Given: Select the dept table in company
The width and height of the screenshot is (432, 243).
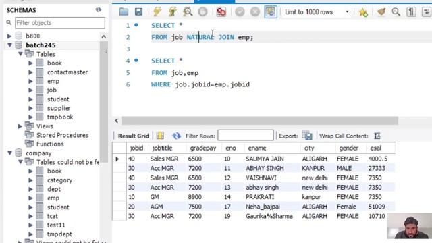Looking at the screenshot, I should coord(54,189).
